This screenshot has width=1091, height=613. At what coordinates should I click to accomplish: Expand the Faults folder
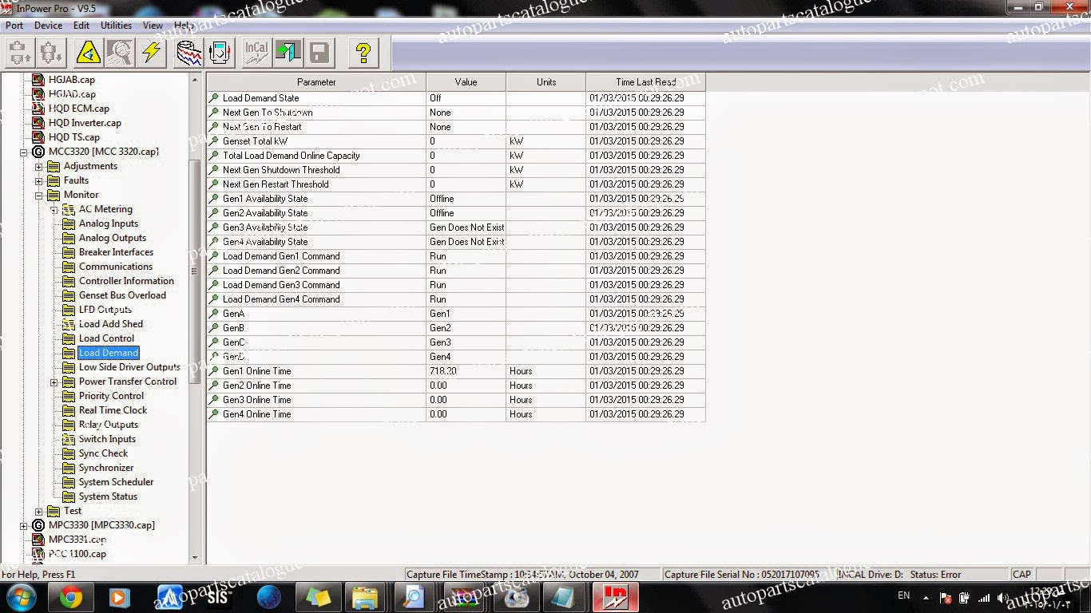pos(38,180)
